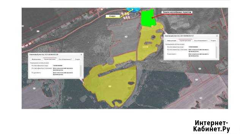The height and width of the screenshot is (137, 243).
Task: Select Характеристики tab in right popup
Action: coord(185,41)
